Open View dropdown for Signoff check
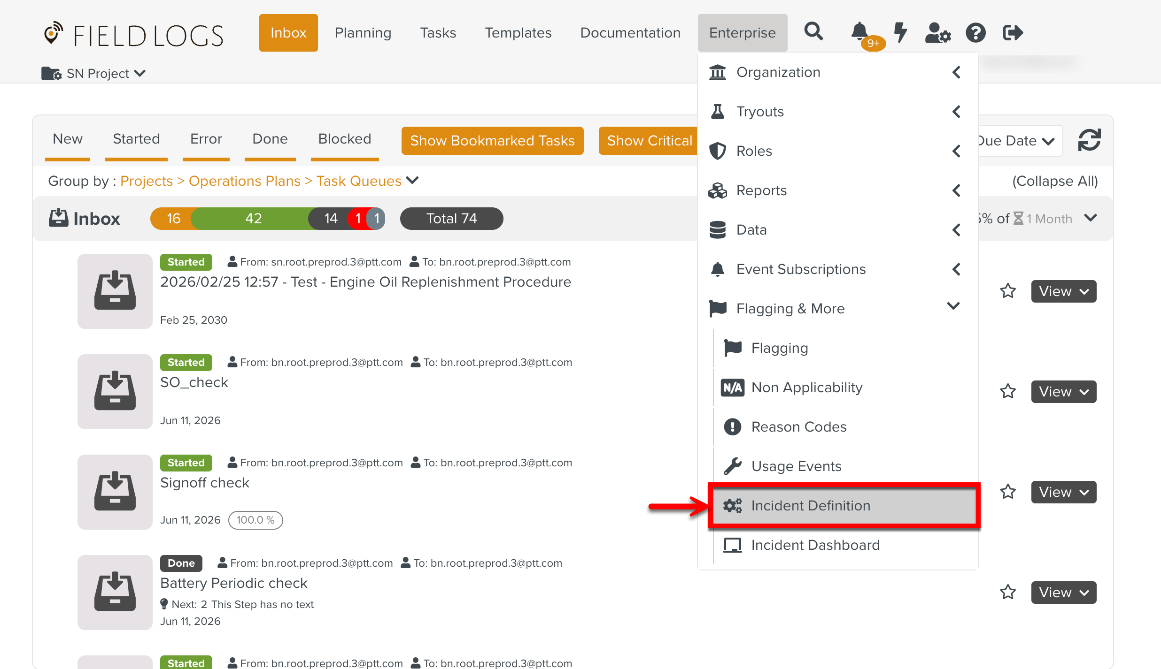Image resolution: width=1161 pixels, height=669 pixels. pyautogui.click(x=1064, y=492)
